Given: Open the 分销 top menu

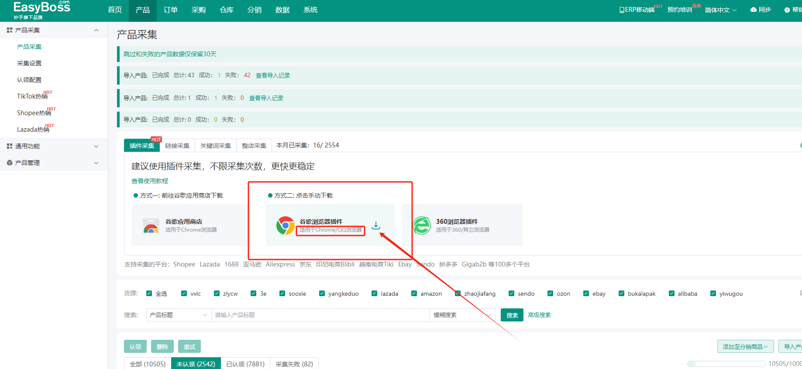Looking at the screenshot, I should (255, 10).
